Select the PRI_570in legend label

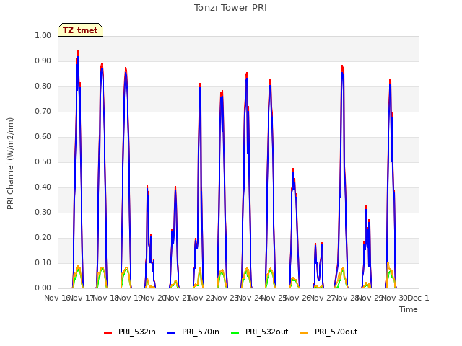pyautogui.click(x=201, y=332)
